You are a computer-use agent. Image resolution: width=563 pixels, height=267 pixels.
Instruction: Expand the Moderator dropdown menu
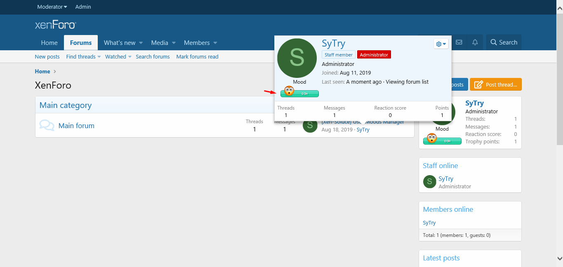pyautogui.click(x=52, y=7)
